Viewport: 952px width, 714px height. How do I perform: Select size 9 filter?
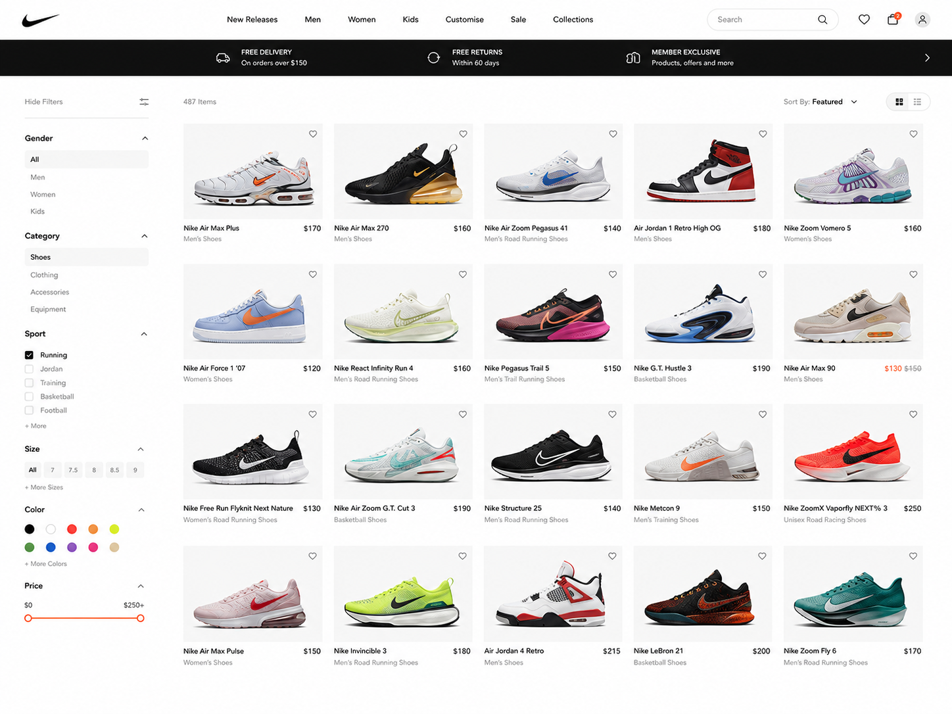point(135,470)
